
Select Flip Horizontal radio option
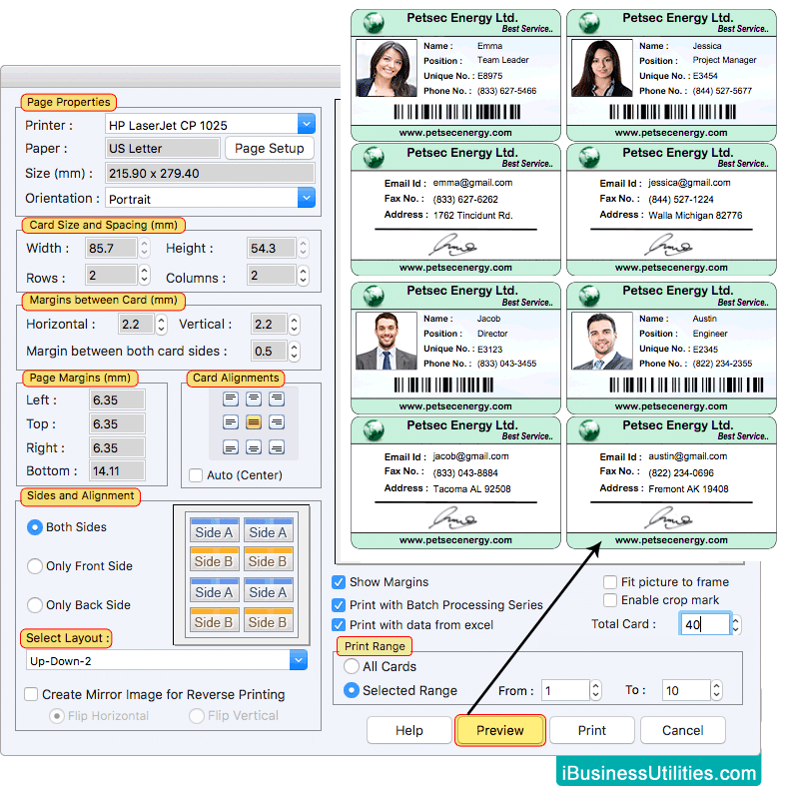[x=57, y=716]
